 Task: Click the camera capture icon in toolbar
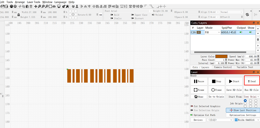[x=54, y=6]
